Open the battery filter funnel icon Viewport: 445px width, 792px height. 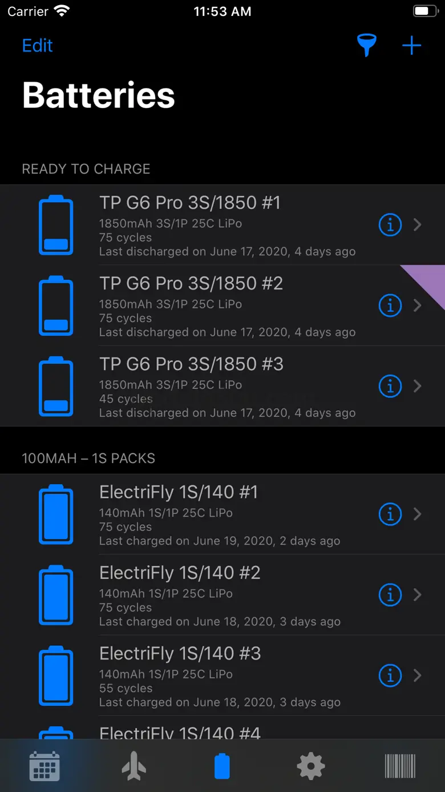(367, 46)
